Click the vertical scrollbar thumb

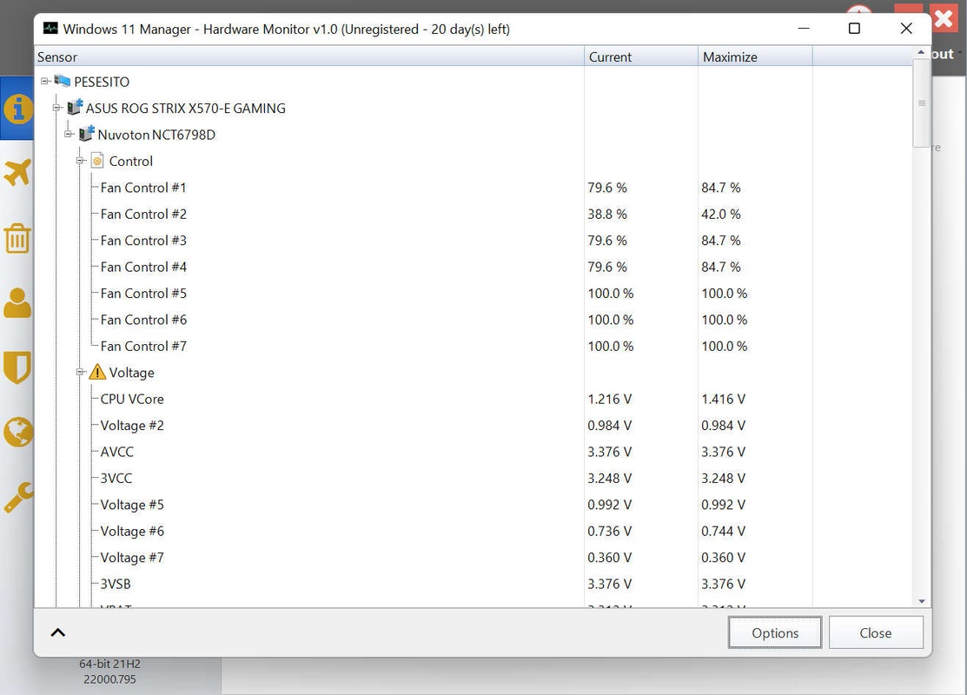coord(921,103)
